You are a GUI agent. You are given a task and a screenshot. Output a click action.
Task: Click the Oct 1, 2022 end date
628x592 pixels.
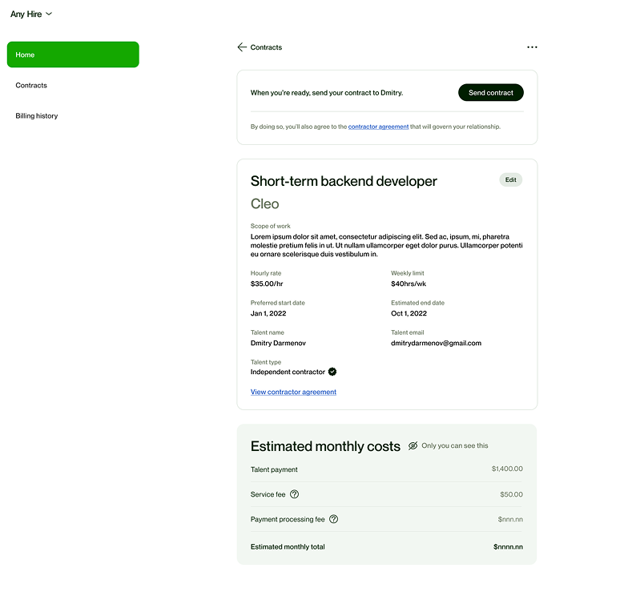[x=409, y=314]
